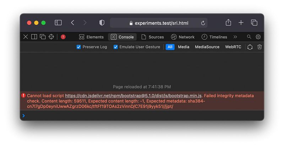This screenshot has height=147, width=284.
Task: Select the All filter in console
Action: [x=170, y=47]
